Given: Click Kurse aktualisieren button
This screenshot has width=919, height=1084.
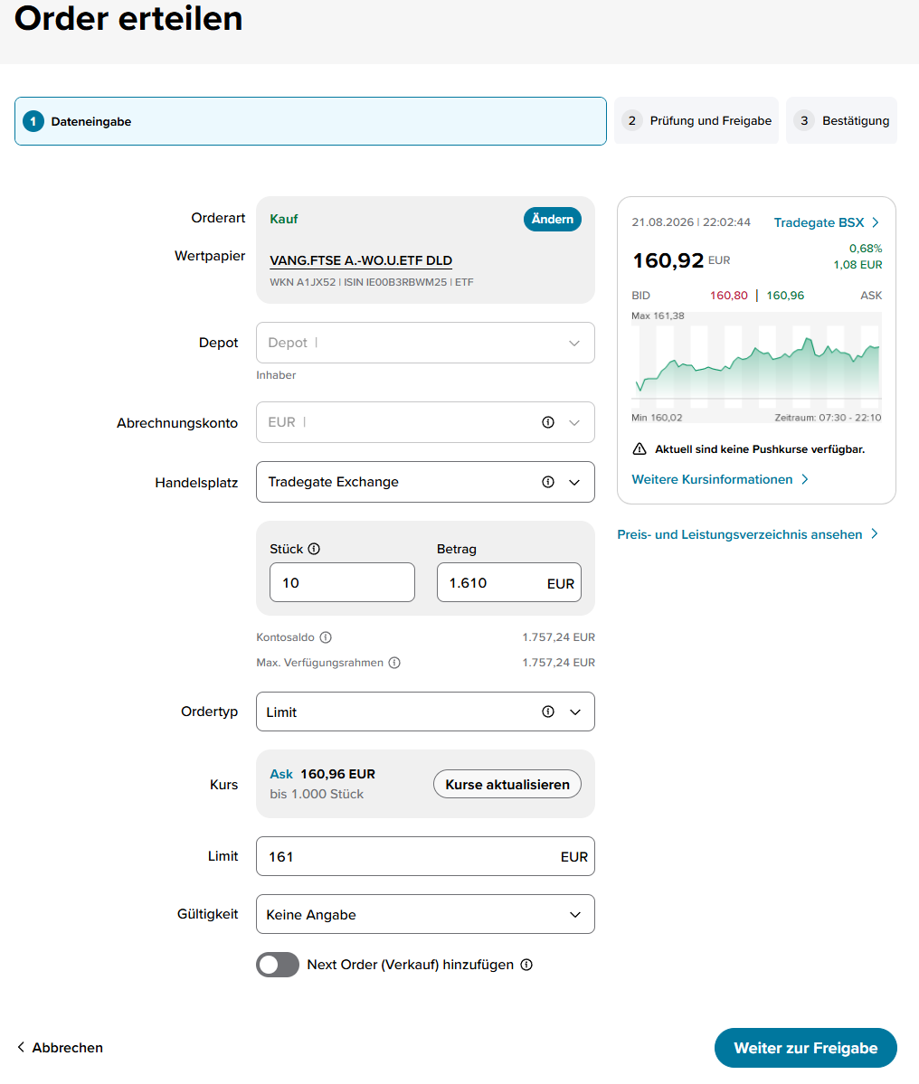Looking at the screenshot, I should [507, 784].
